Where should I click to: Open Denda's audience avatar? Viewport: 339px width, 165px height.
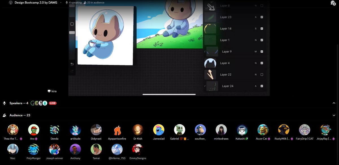pyautogui.click(x=55, y=130)
